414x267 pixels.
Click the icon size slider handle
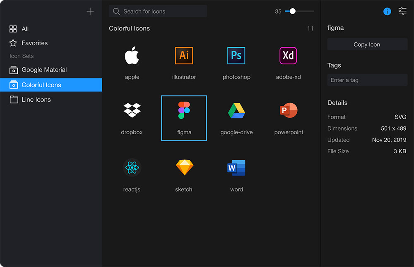tap(292, 11)
